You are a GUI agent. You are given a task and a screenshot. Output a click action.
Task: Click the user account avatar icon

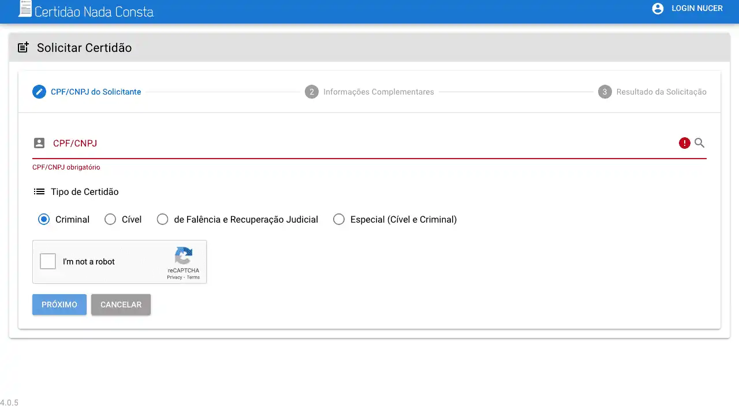pos(658,9)
